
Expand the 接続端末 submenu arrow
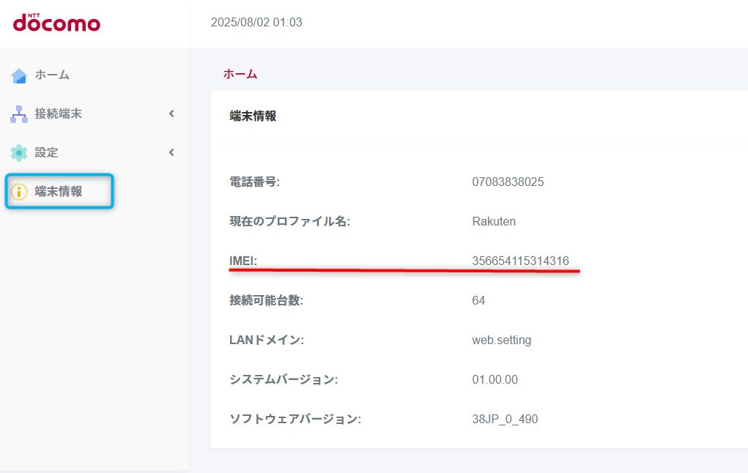[x=171, y=113]
